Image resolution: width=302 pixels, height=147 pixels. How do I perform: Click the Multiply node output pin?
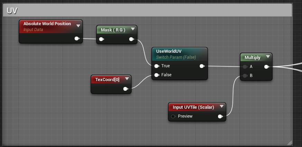click(266, 67)
